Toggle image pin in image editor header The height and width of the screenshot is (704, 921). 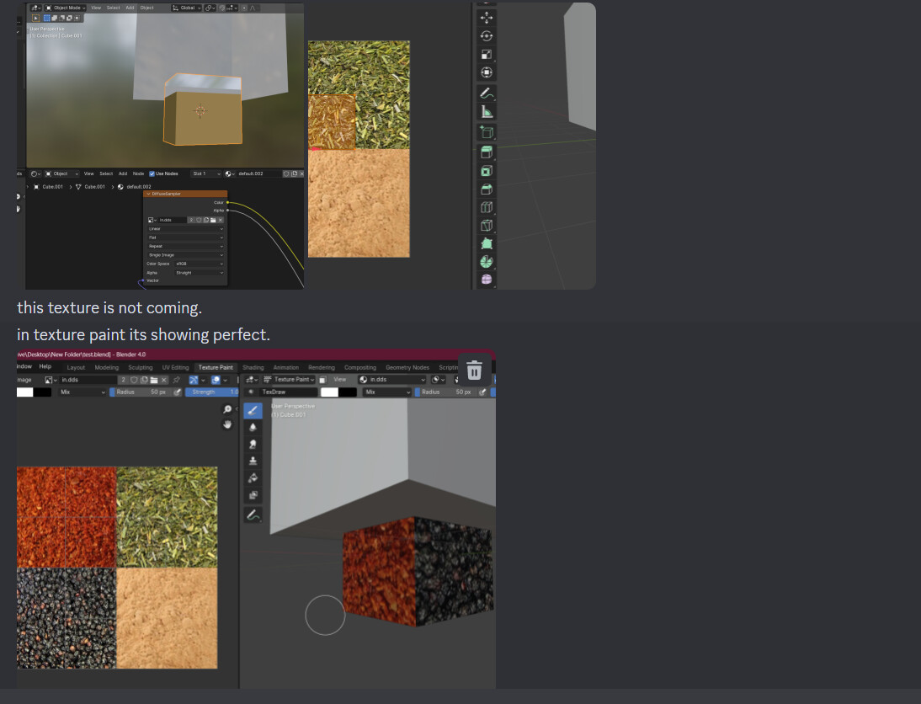click(x=176, y=380)
